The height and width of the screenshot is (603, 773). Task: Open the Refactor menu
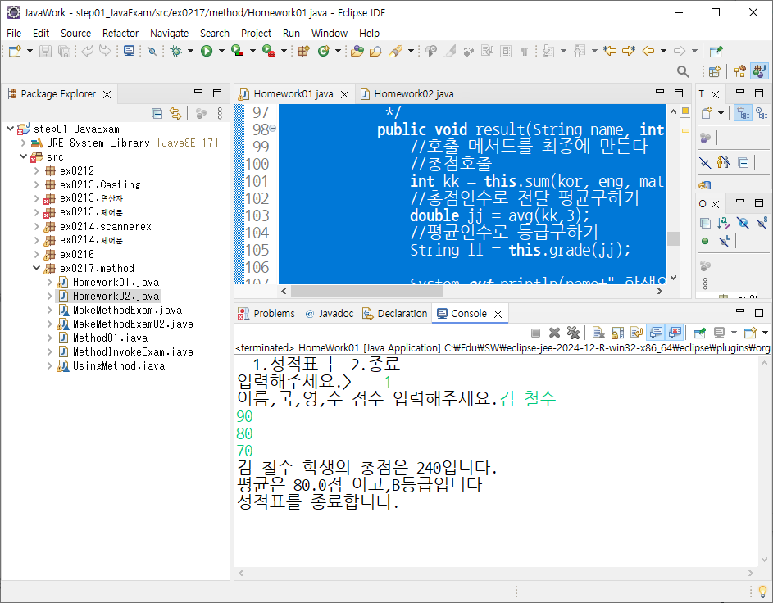(120, 33)
